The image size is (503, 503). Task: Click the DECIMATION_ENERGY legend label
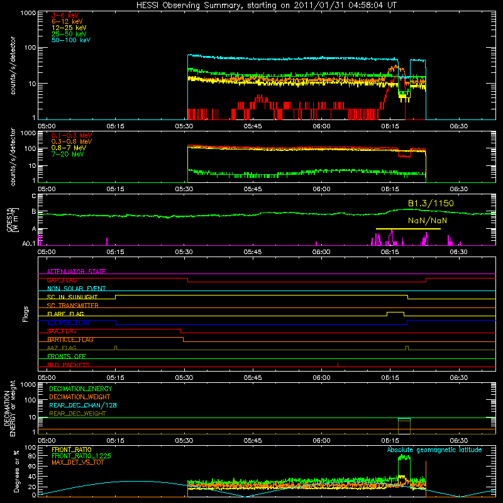[80, 389]
